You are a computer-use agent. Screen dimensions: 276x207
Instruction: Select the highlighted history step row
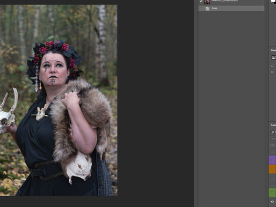[x=231, y=9]
